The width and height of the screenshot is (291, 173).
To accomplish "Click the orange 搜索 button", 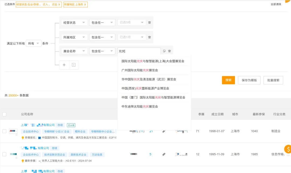I will coord(228,80).
